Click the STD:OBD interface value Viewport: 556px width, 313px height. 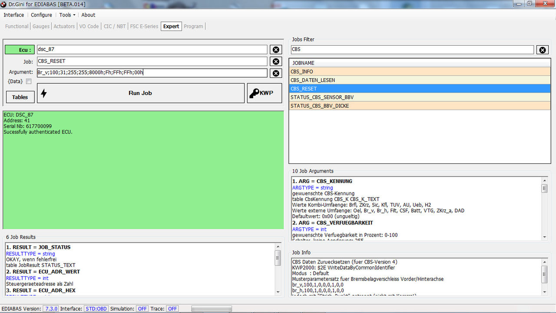click(x=96, y=309)
